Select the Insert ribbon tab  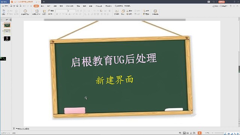[x=42, y=6]
